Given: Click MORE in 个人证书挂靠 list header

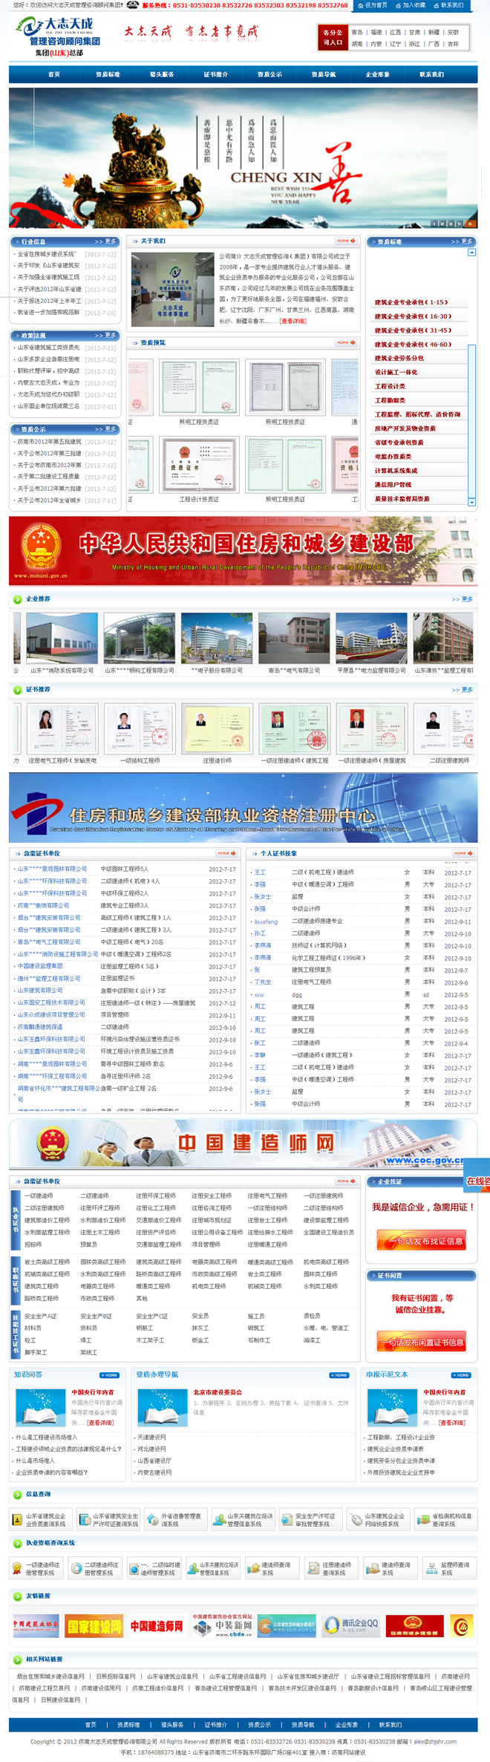Looking at the screenshot, I should pos(463,853).
